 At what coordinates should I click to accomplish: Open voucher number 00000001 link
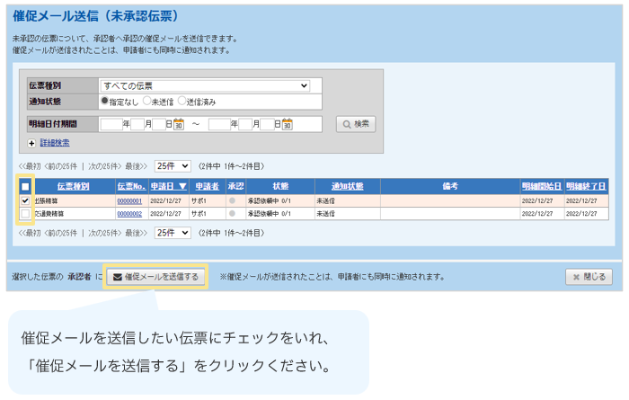point(129,201)
